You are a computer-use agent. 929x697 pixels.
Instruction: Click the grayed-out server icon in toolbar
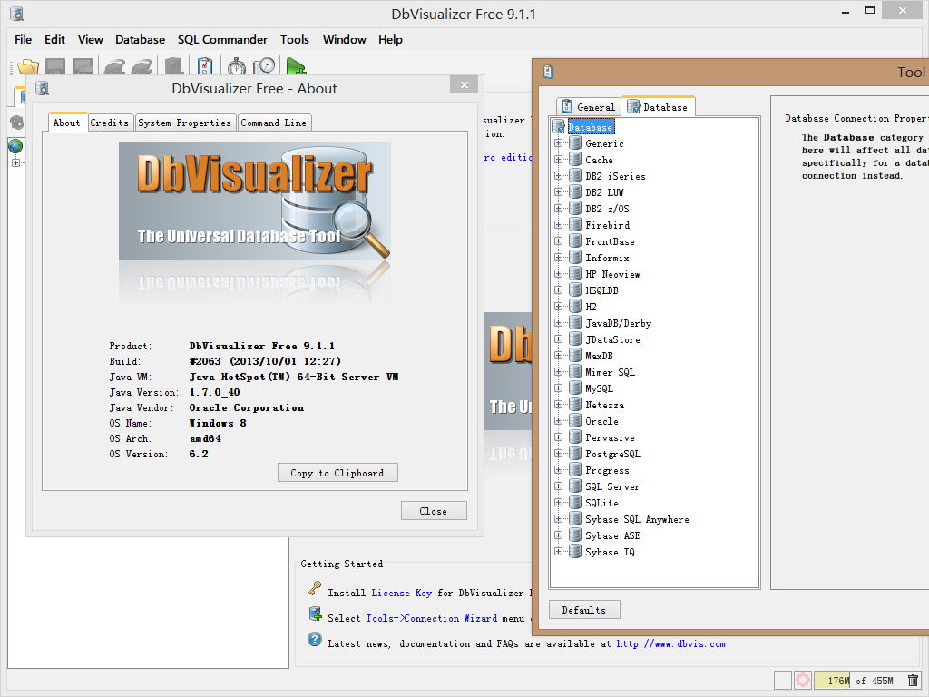click(x=173, y=67)
